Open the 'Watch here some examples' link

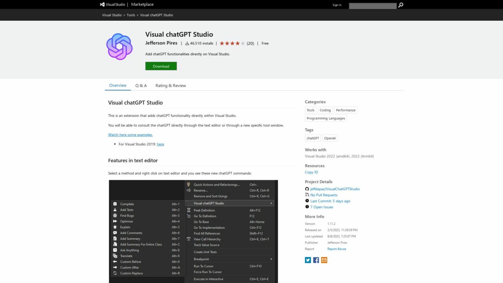tap(130, 134)
